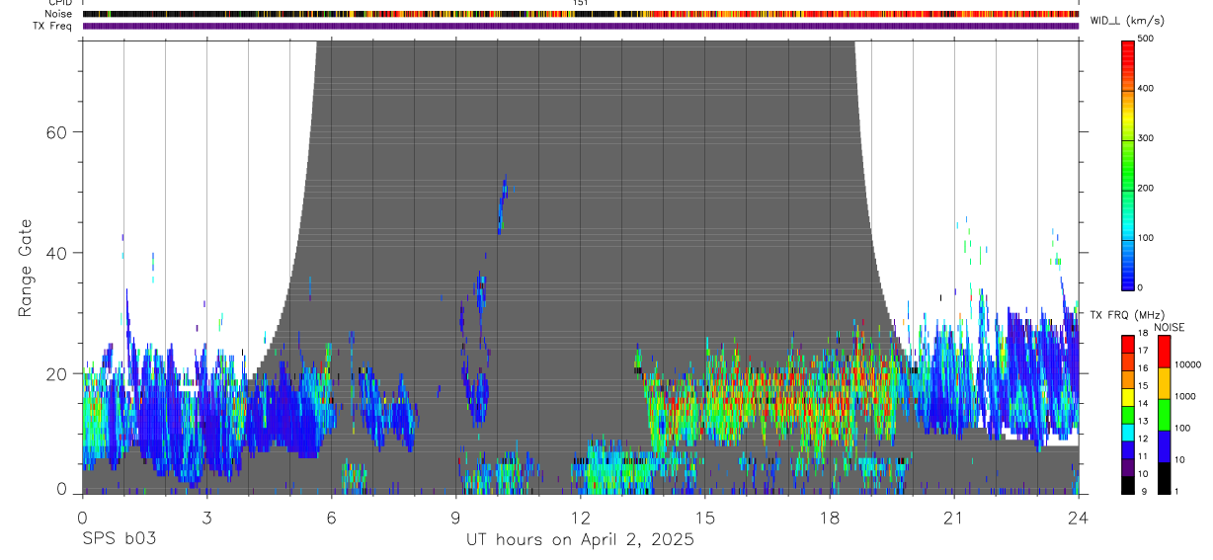Screen dimensions: 1213x560
Task: Click the 17 tick on the TX FRQ legend
Action: pos(1143,351)
